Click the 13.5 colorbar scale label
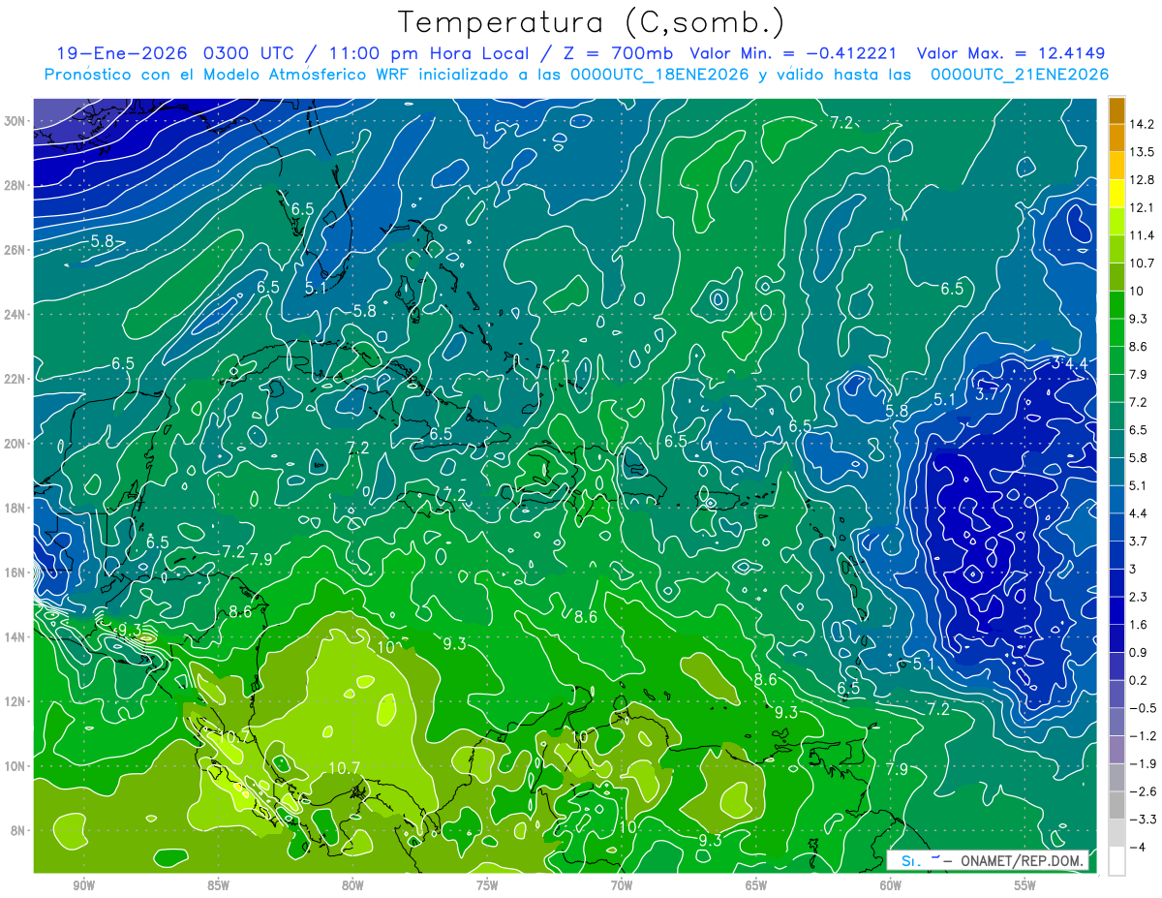 coord(1144,152)
